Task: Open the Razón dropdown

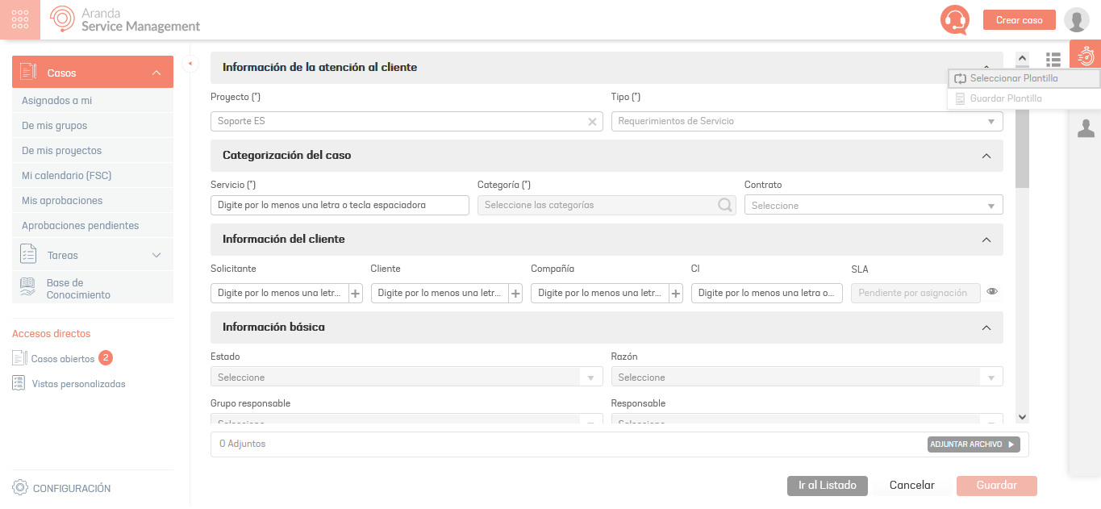Action: coord(807,377)
